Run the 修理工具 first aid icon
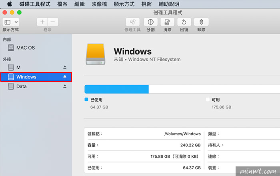 click(133, 22)
